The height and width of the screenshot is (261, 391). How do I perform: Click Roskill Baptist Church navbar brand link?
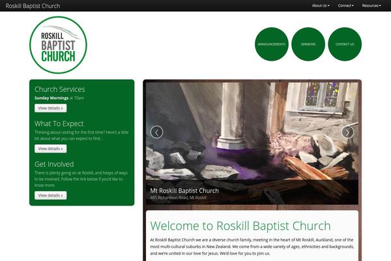pos(33,6)
